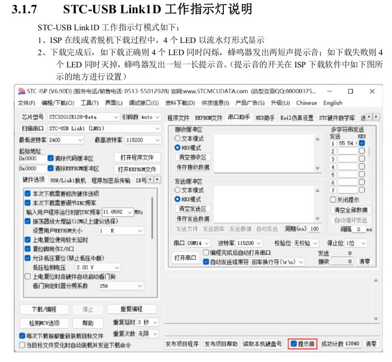The image size is (392, 362).
Task: Click the STC-ISP application logo icon
Action: point(22,92)
